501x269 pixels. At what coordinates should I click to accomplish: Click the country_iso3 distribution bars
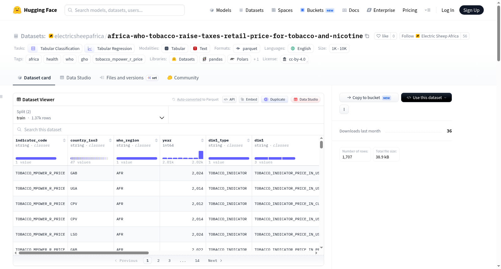click(x=89, y=158)
